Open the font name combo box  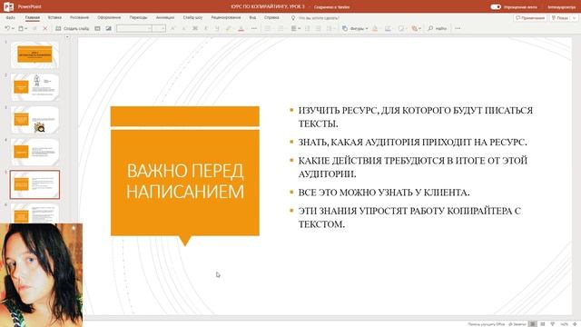[134, 28]
